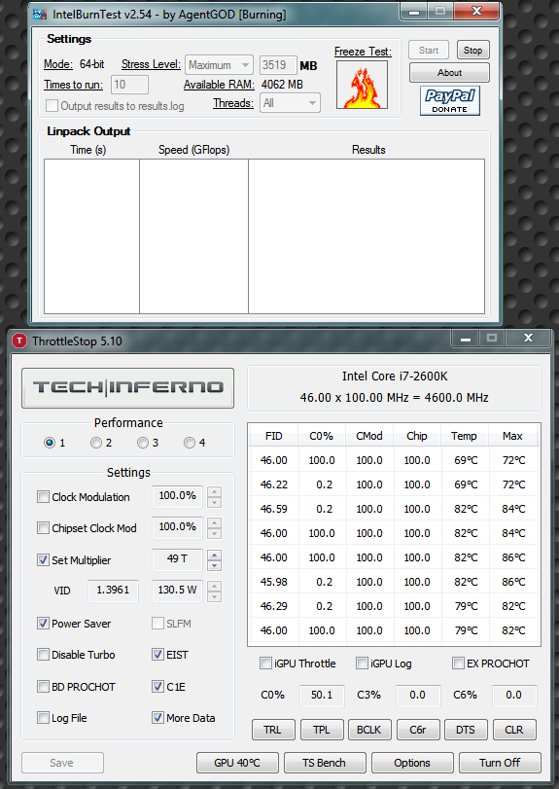Click the VID value 1.3961
Viewport: 559px width, 789px height.
point(113,591)
